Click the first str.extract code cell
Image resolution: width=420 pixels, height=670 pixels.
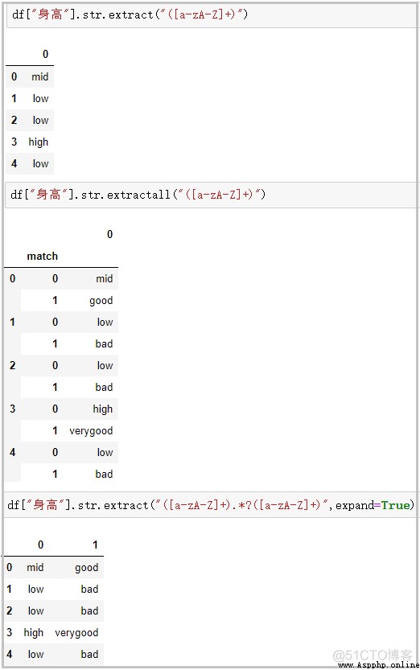click(x=212, y=15)
